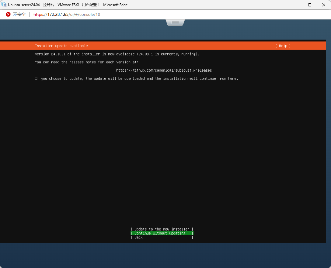
Task: Choose Update to the new installer
Action: tap(162, 229)
